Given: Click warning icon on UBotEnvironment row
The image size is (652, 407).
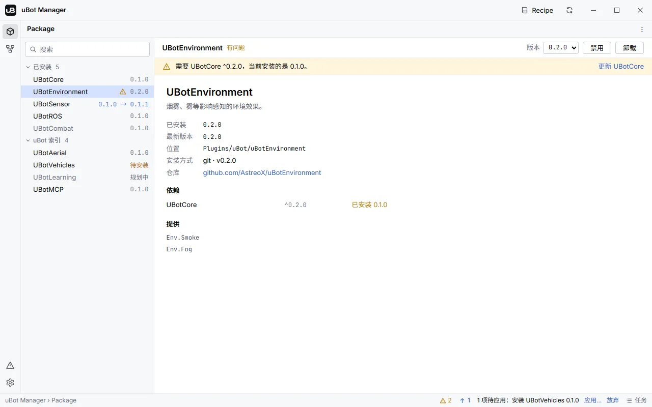Looking at the screenshot, I should (123, 92).
